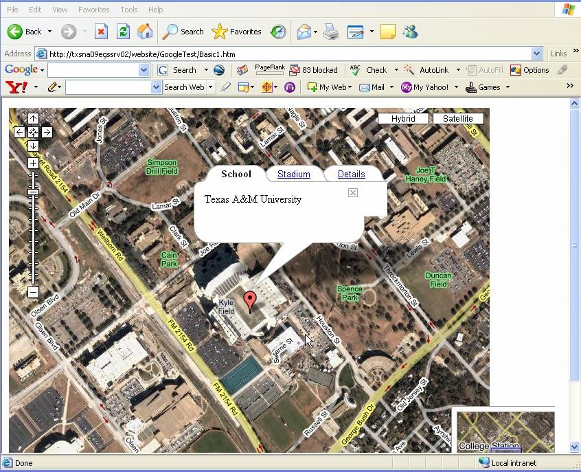The image size is (581, 472).
Task: Stop page loading with the Stop icon
Action: 101,32
